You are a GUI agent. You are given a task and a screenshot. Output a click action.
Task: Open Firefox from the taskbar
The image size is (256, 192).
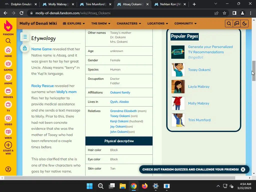coord(145,186)
